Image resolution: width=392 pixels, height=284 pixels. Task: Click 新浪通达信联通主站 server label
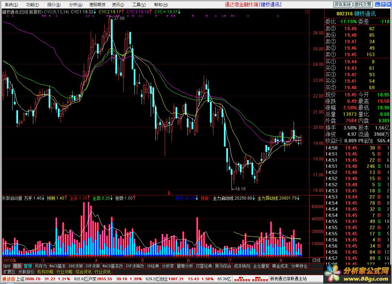288,279
